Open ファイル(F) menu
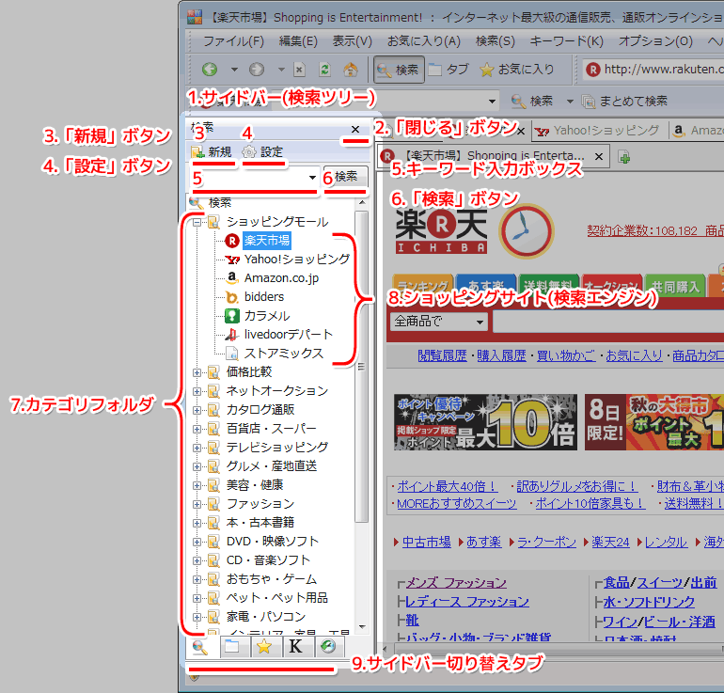Viewport: 724px width, 693px height. tap(233, 41)
